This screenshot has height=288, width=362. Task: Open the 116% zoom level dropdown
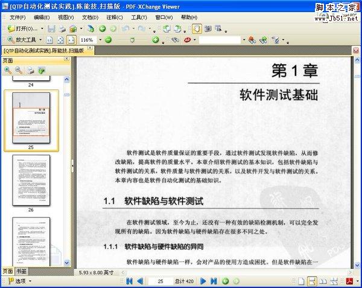pos(100,40)
